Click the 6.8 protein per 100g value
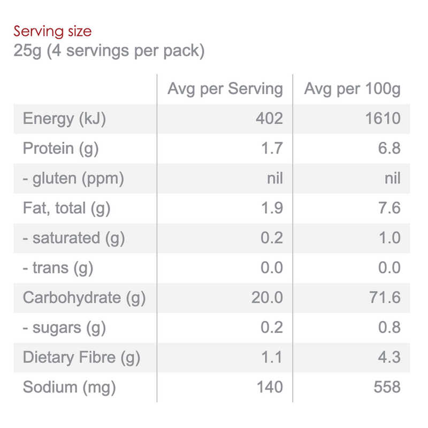This screenshot has height=428, width=428. (388, 149)
